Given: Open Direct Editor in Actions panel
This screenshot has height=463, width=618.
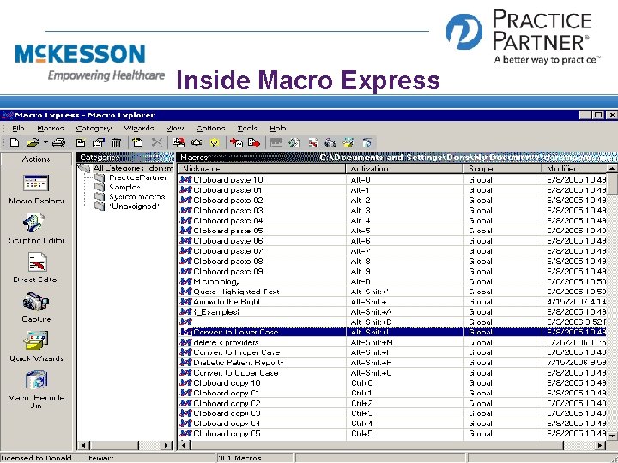Looking at the screenshot, I should coord(36,268).
